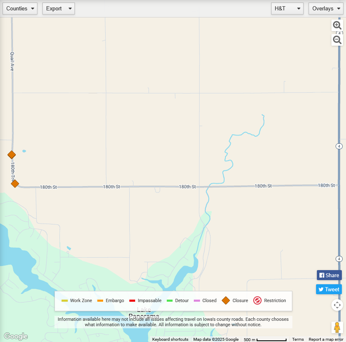This screenshot has height=342, width=346.
Task: Click the upper closure diamond on Quail Ave
Action: pos(12,155)
